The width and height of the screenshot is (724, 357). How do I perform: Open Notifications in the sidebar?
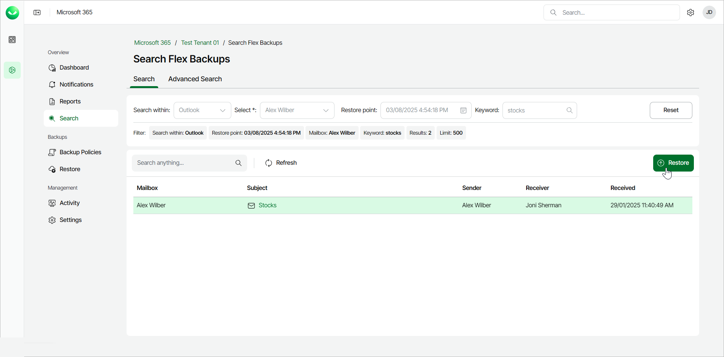coord(81,85)
